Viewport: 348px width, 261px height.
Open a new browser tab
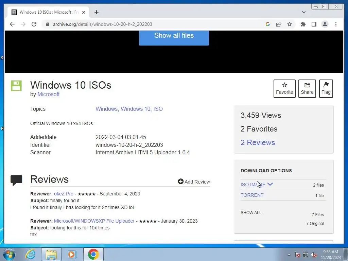click(96, 12)
